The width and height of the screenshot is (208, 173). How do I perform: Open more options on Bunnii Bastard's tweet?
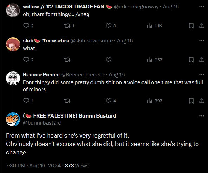click(x=202, y=116)
